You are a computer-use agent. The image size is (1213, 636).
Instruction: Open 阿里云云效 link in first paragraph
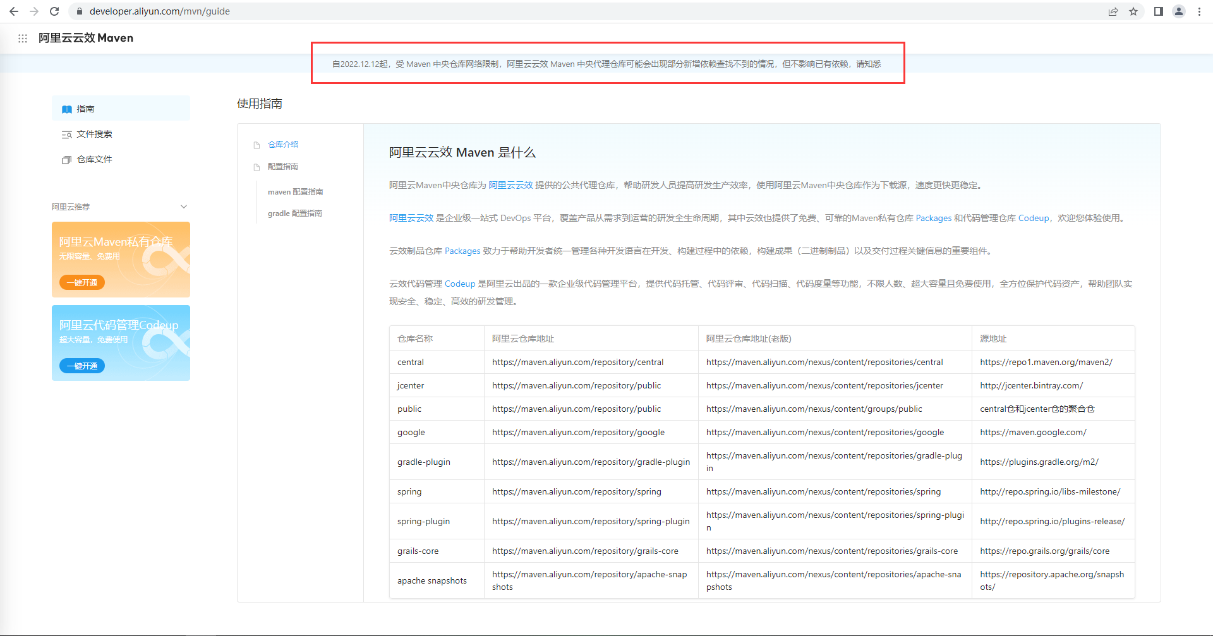coord(510,185)
